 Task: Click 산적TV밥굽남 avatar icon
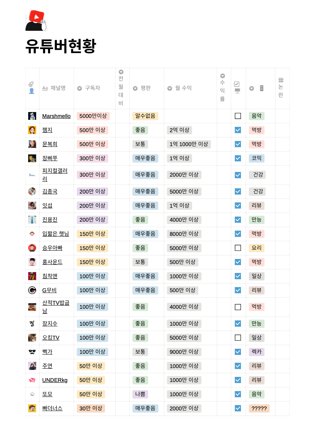pyautogui.click(x=32, y=307)
